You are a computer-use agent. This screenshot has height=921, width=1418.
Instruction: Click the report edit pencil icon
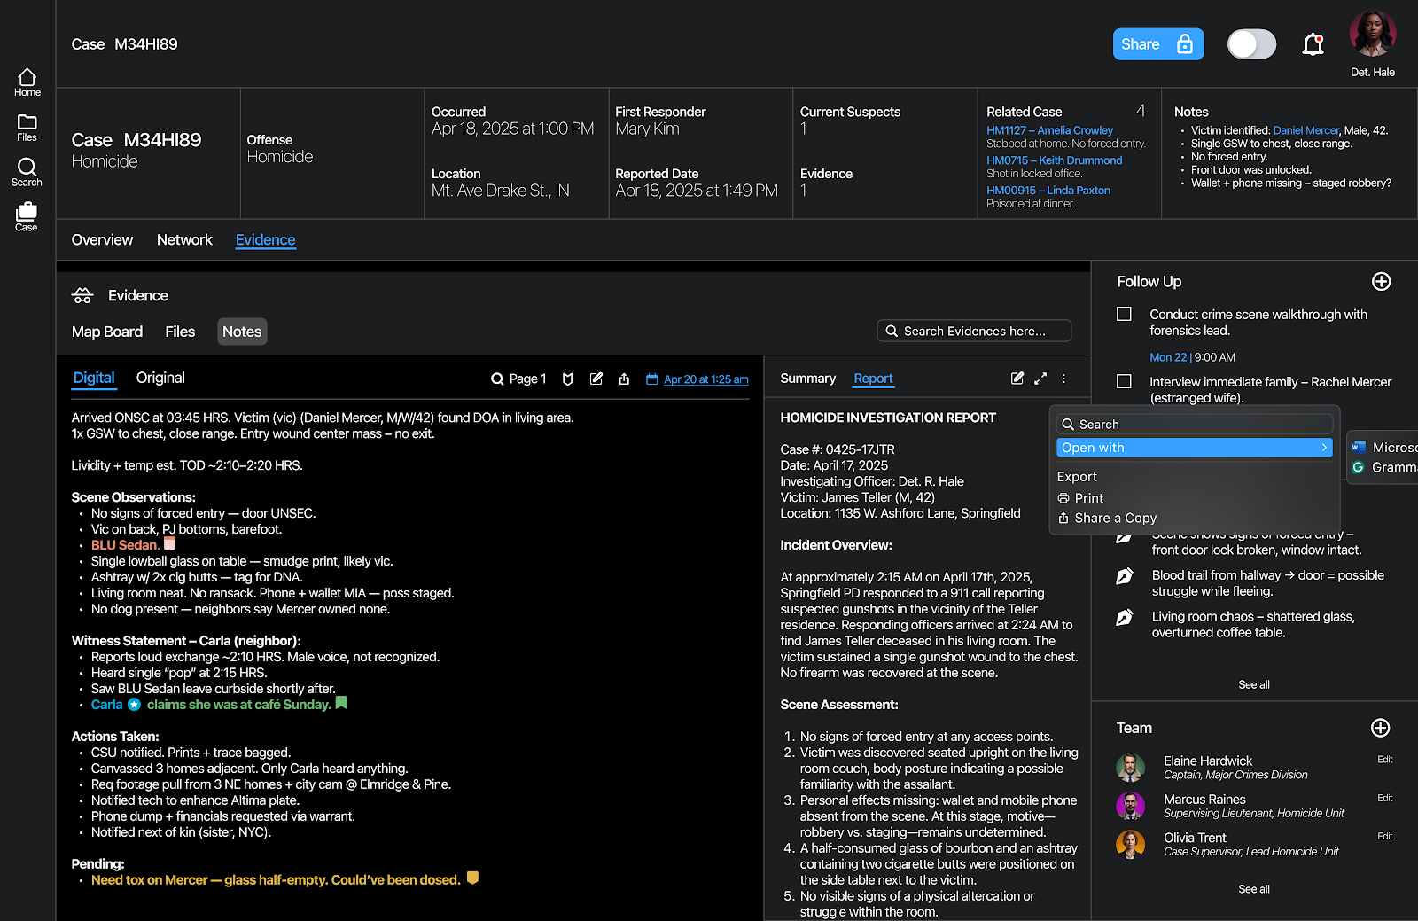click(1017, 379)
